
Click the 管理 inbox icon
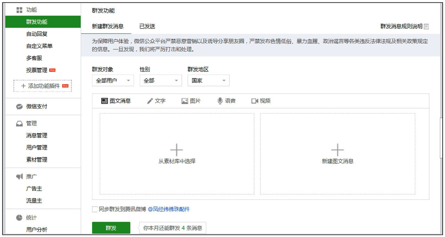pos(19,124)
